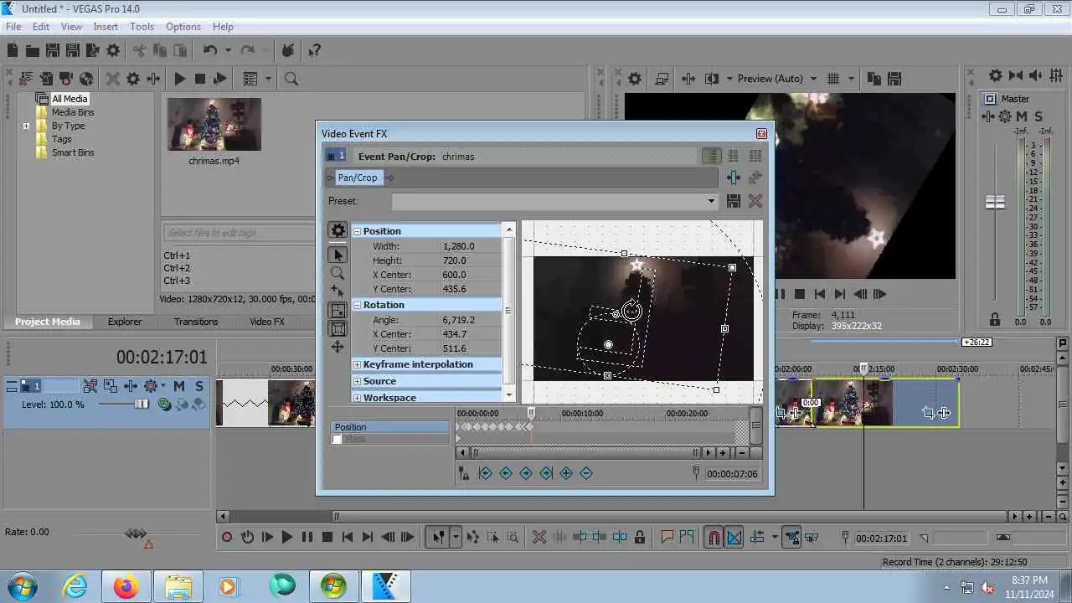Open project with the folder icon
The width and height of the screenshot is (1072, 603).
[32, 51]
